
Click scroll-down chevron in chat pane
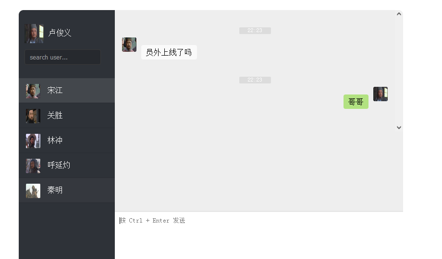[x=399, y=128]
